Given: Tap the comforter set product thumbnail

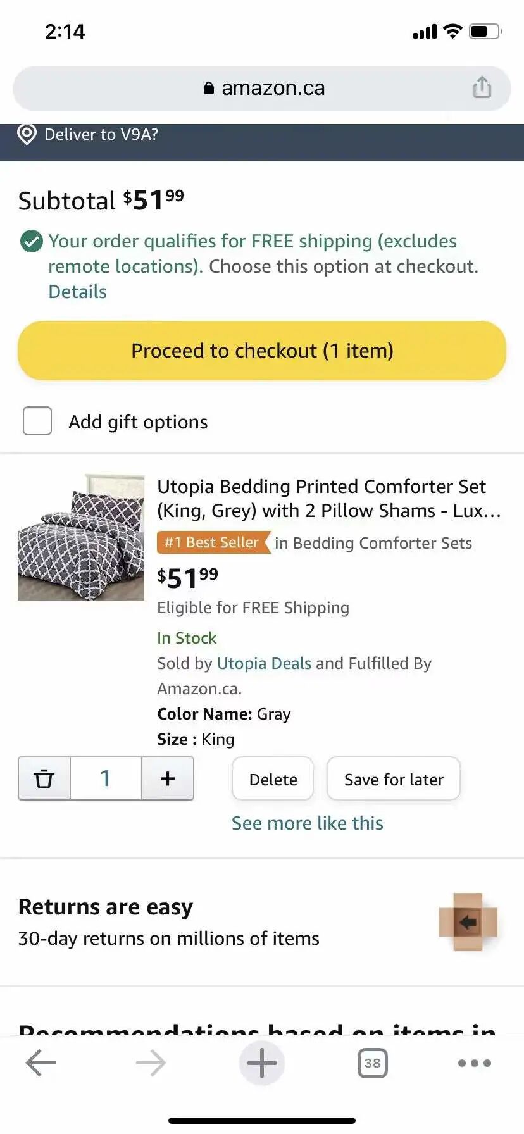Looking at the screenshot, I should pos(81,537).
